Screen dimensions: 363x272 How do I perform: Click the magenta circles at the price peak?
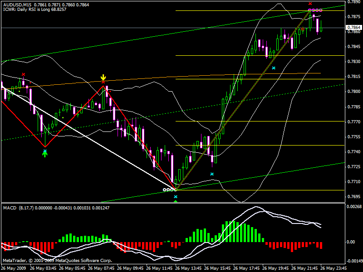315,10
